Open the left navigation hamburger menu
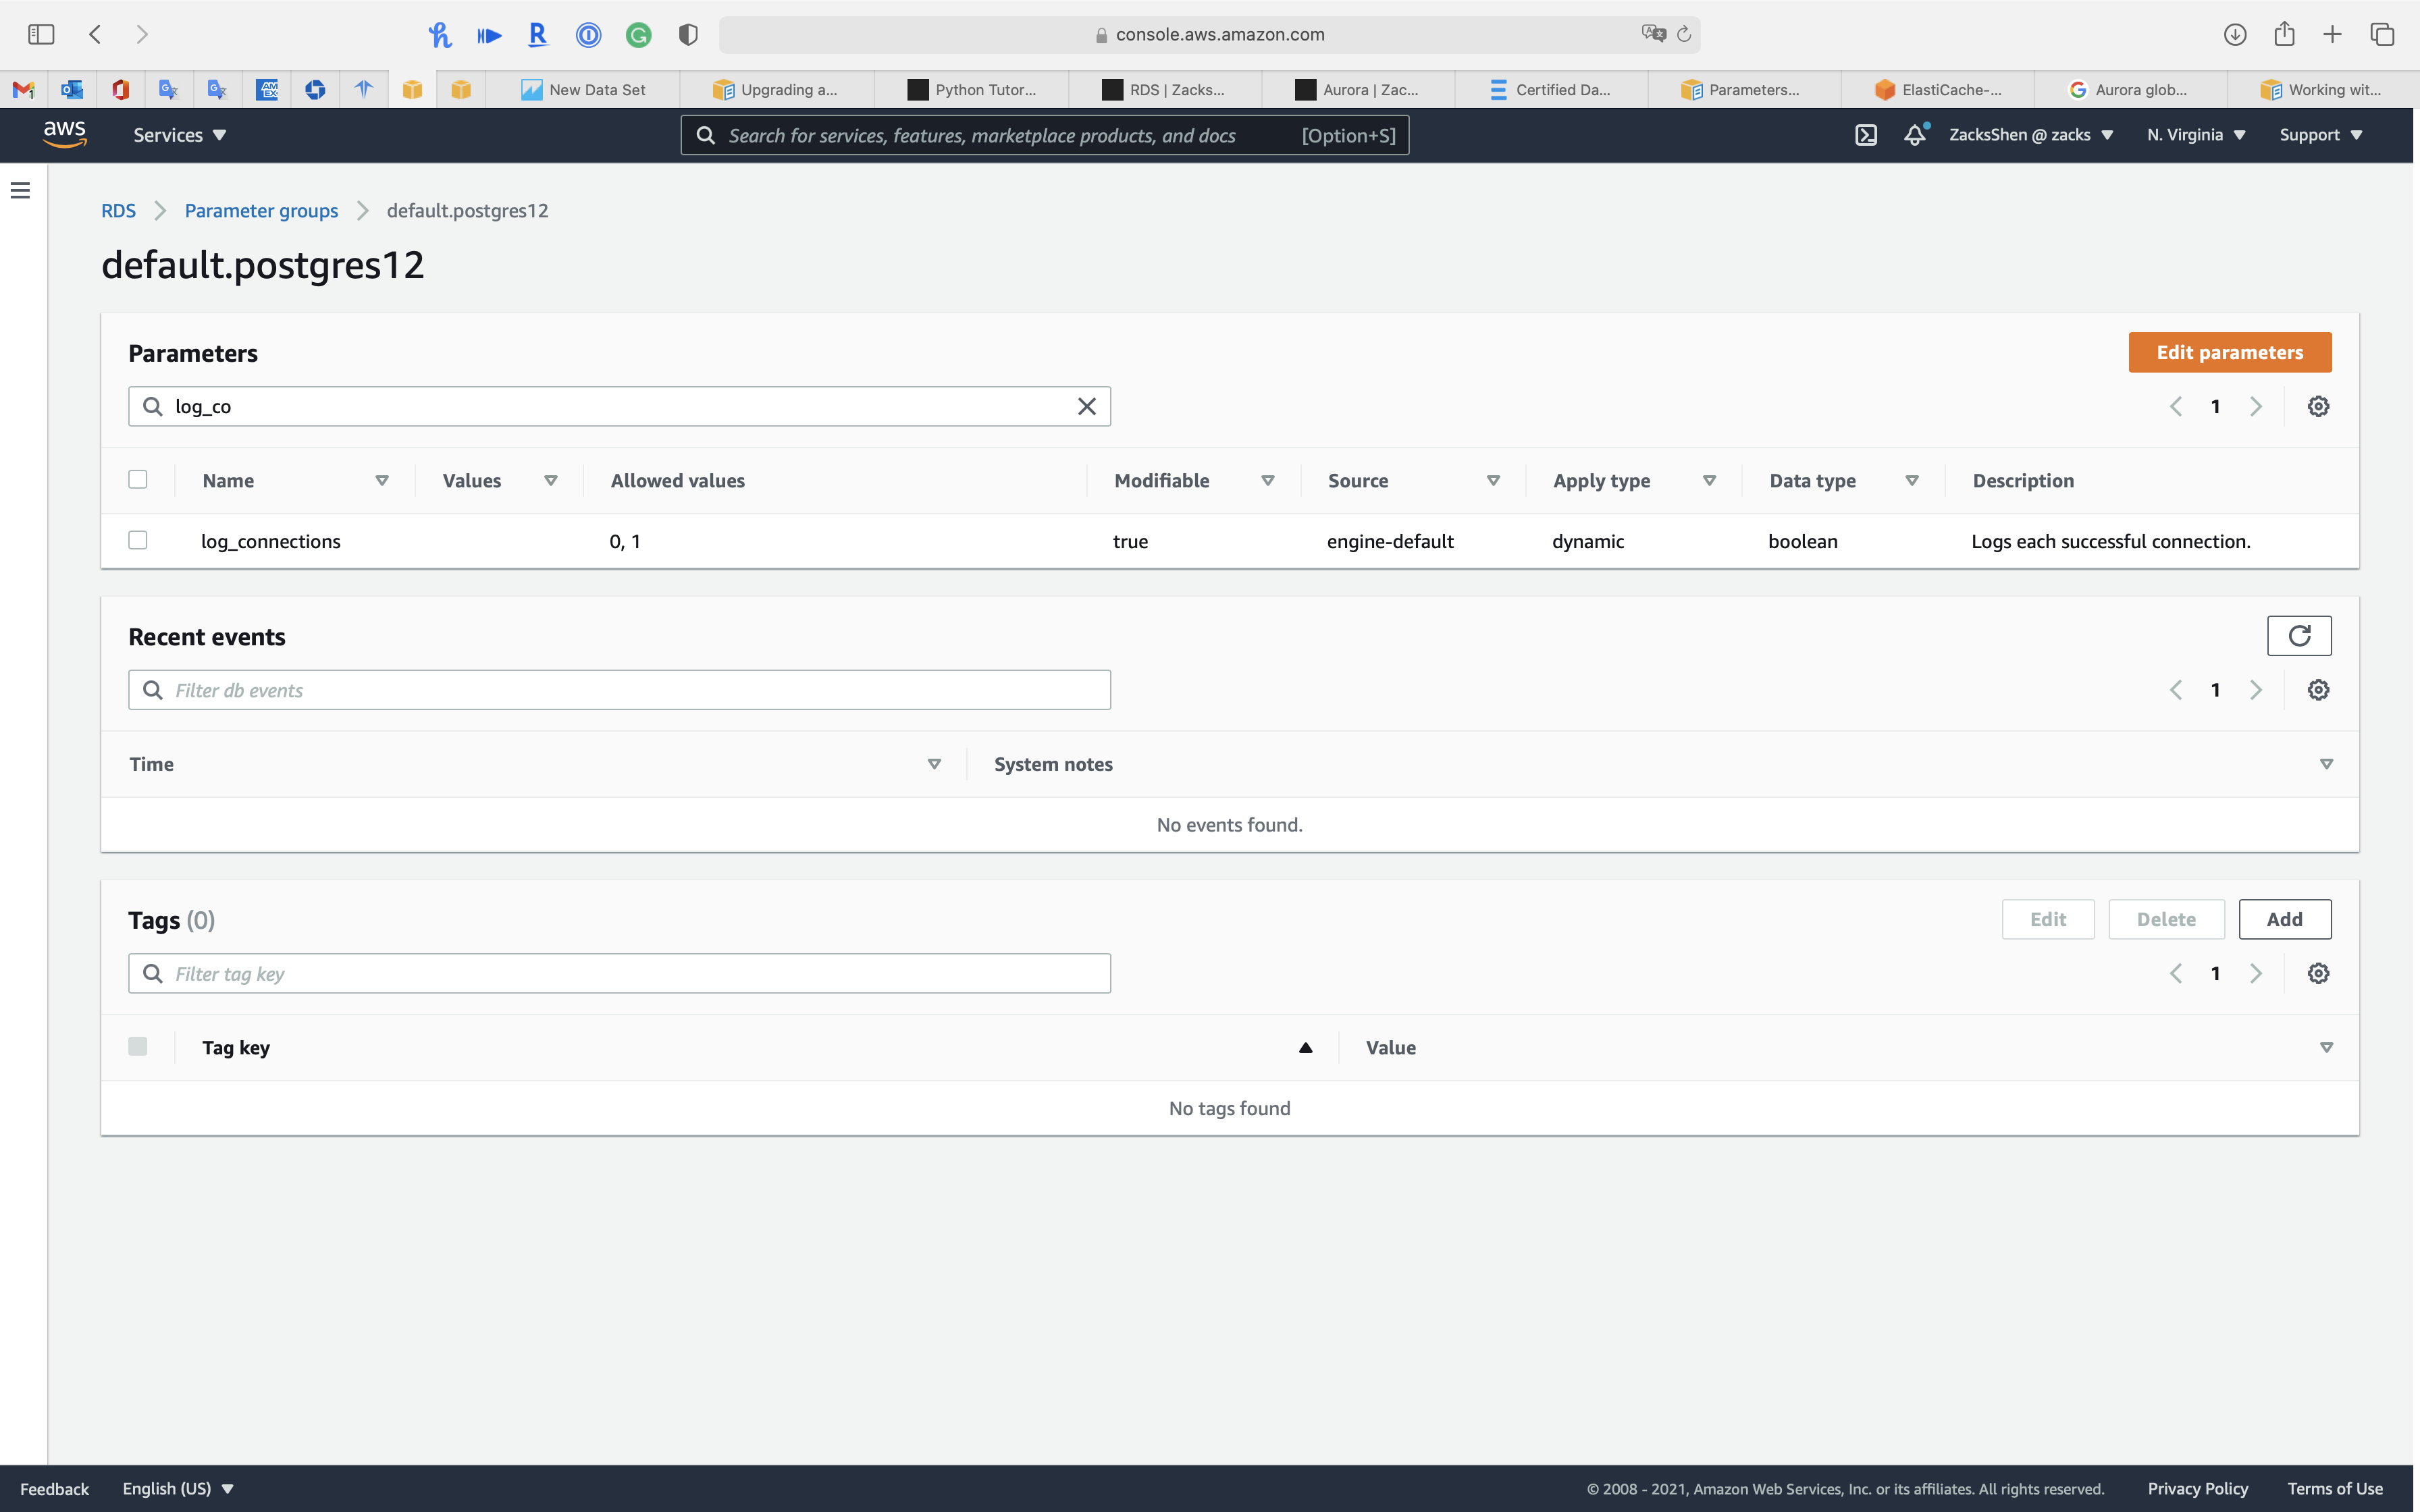2420x1512 pixels. [x=20, y=190]
